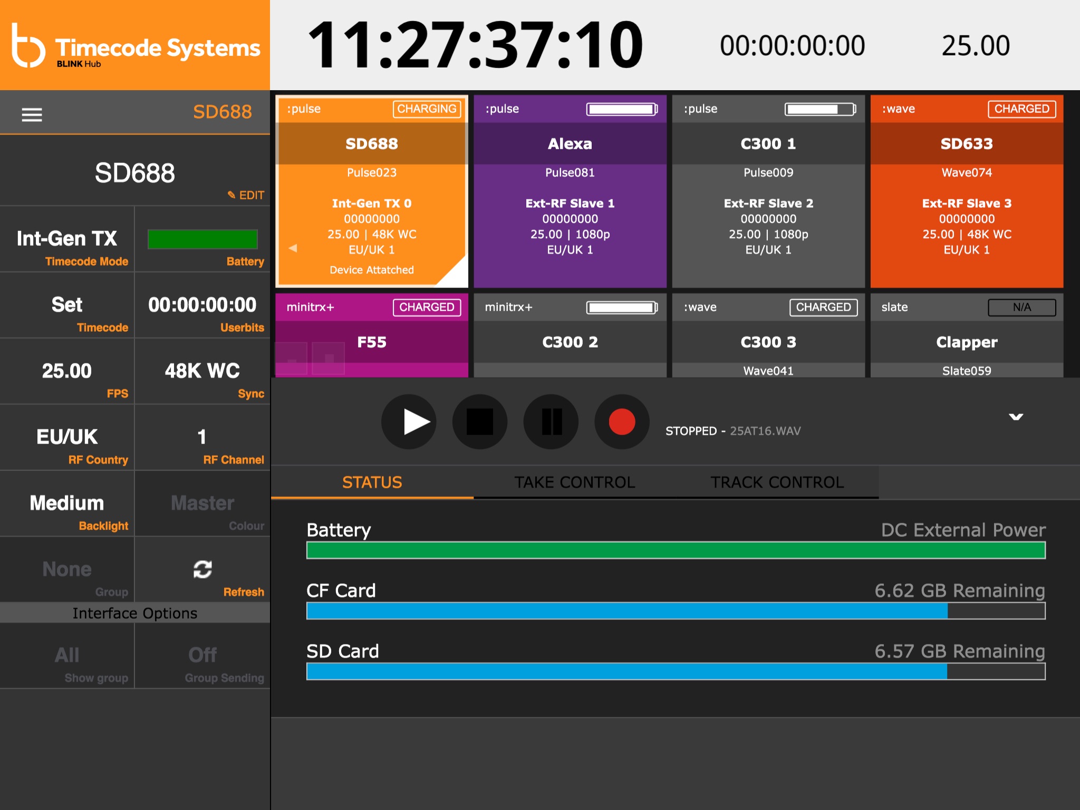The width and height of the screenshot is (1080, 810).
Task: Click the pencil EDIT link
Action: pos(246,195)
